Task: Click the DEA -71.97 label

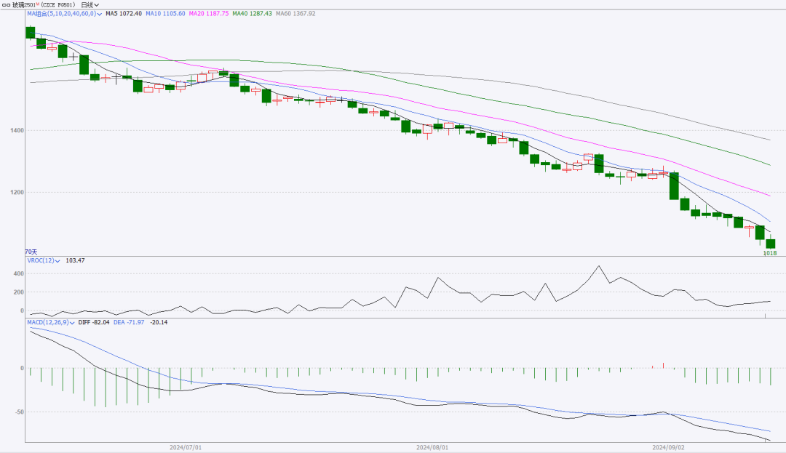Action: point(129,322)
